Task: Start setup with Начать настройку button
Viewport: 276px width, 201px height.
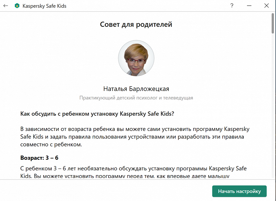Action: (x=240, y=191)
